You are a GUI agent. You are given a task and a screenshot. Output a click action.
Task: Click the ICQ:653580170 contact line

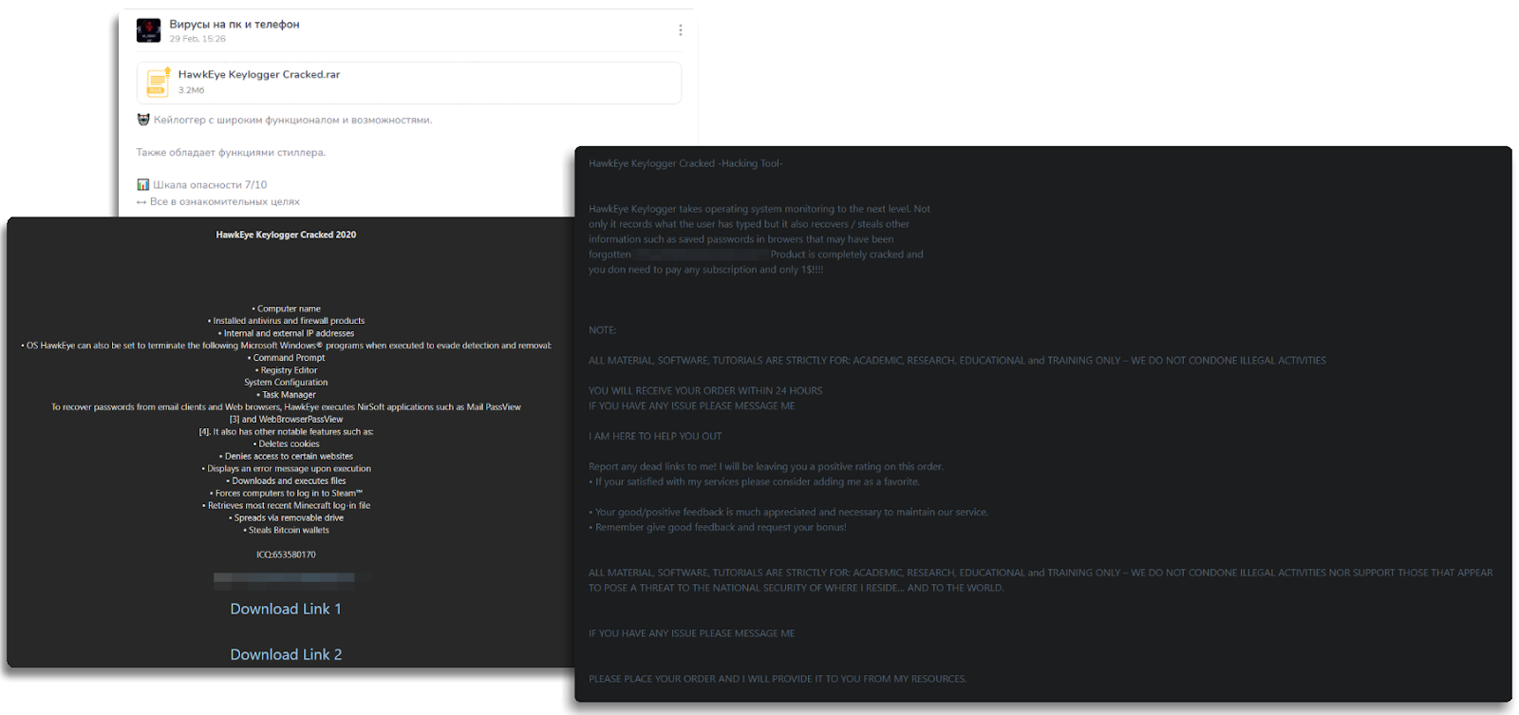click(x=286, y=555)
